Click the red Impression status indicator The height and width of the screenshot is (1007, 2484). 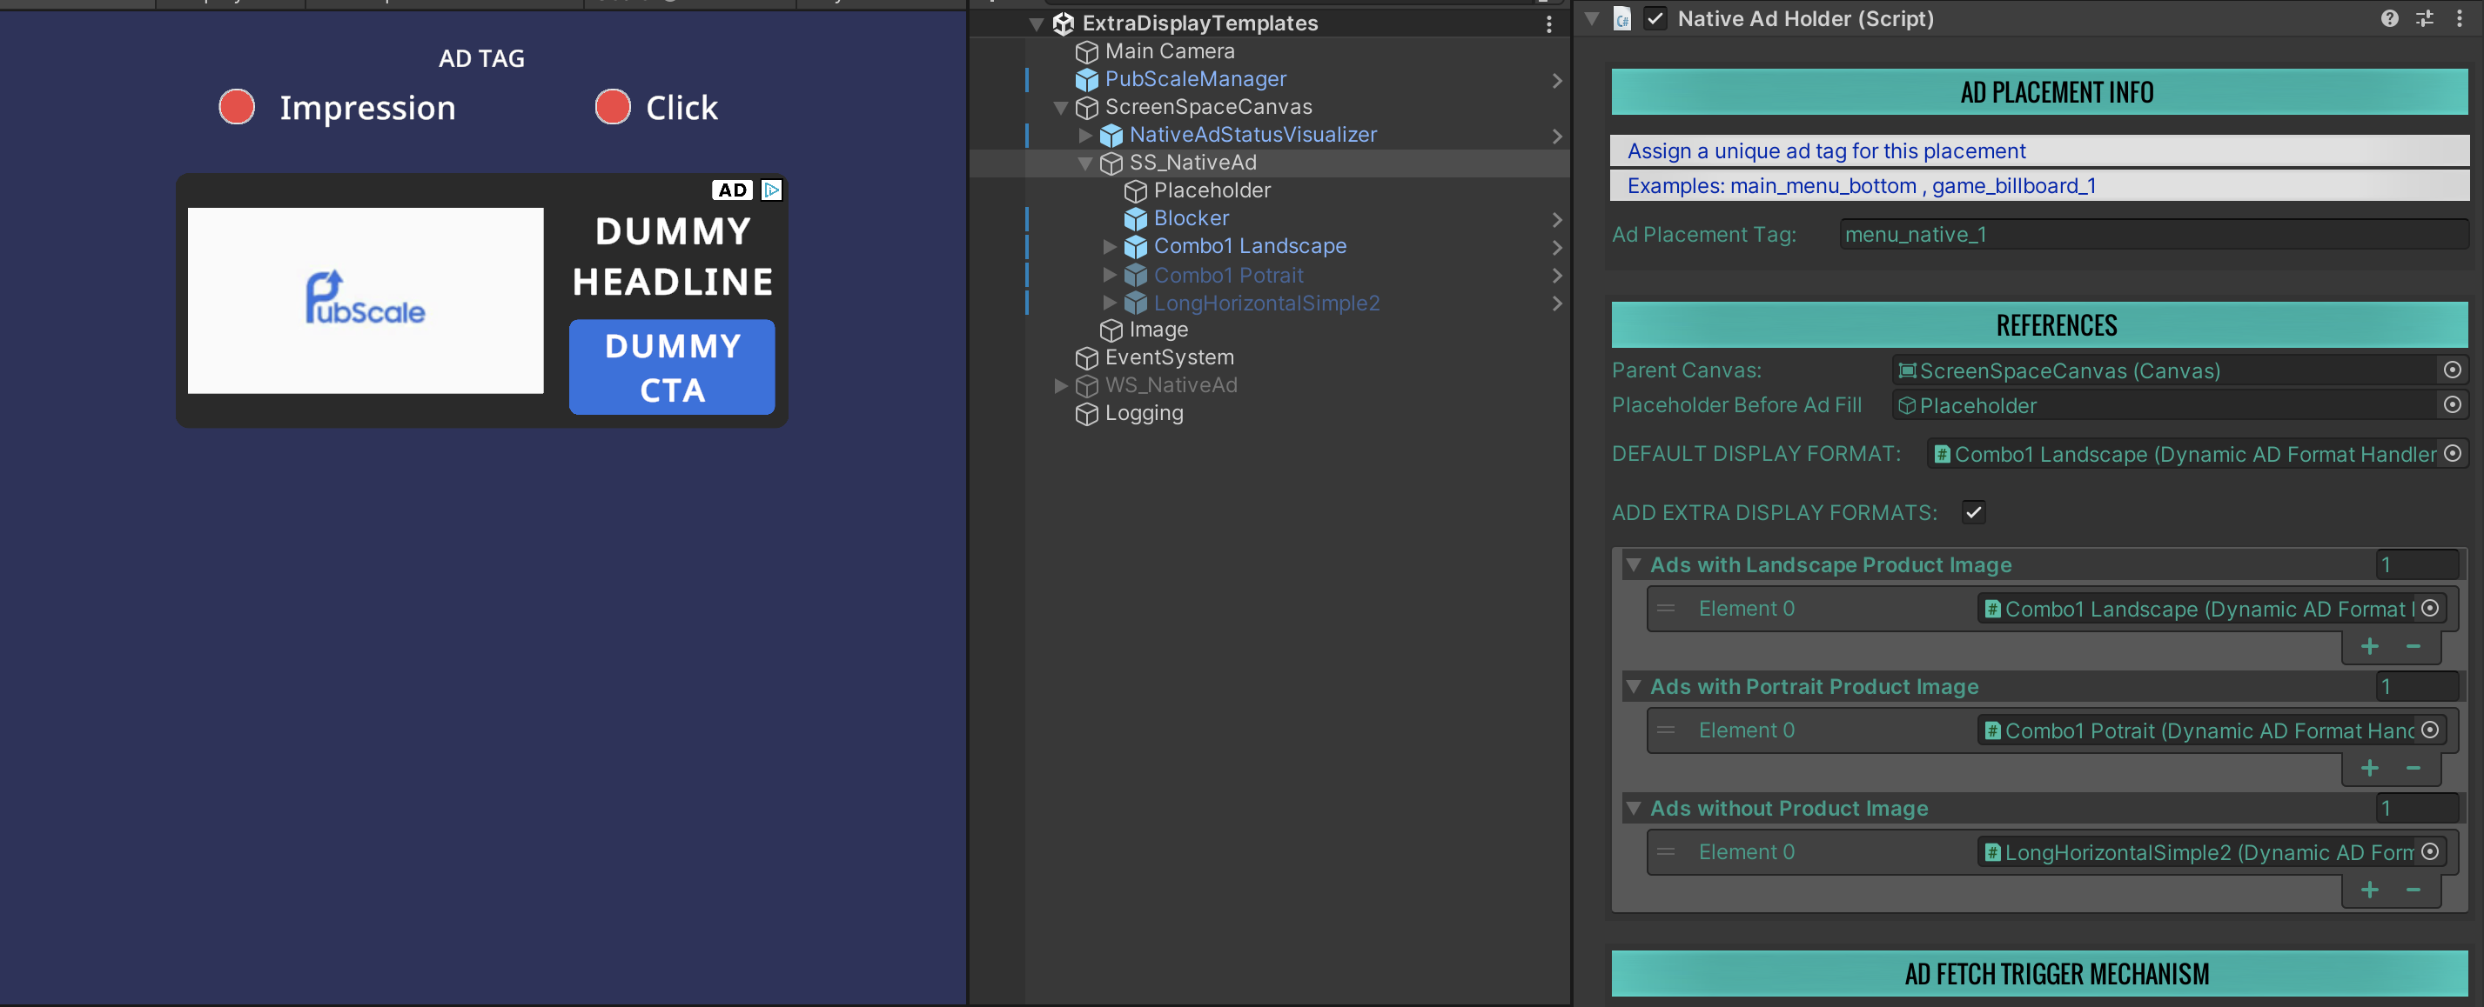click(x=238, y=107)
